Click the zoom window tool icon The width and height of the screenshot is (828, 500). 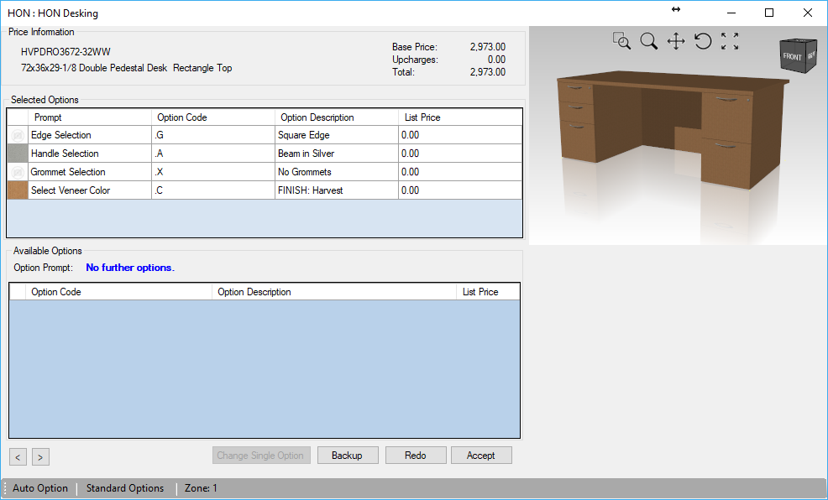coord(621,40)
